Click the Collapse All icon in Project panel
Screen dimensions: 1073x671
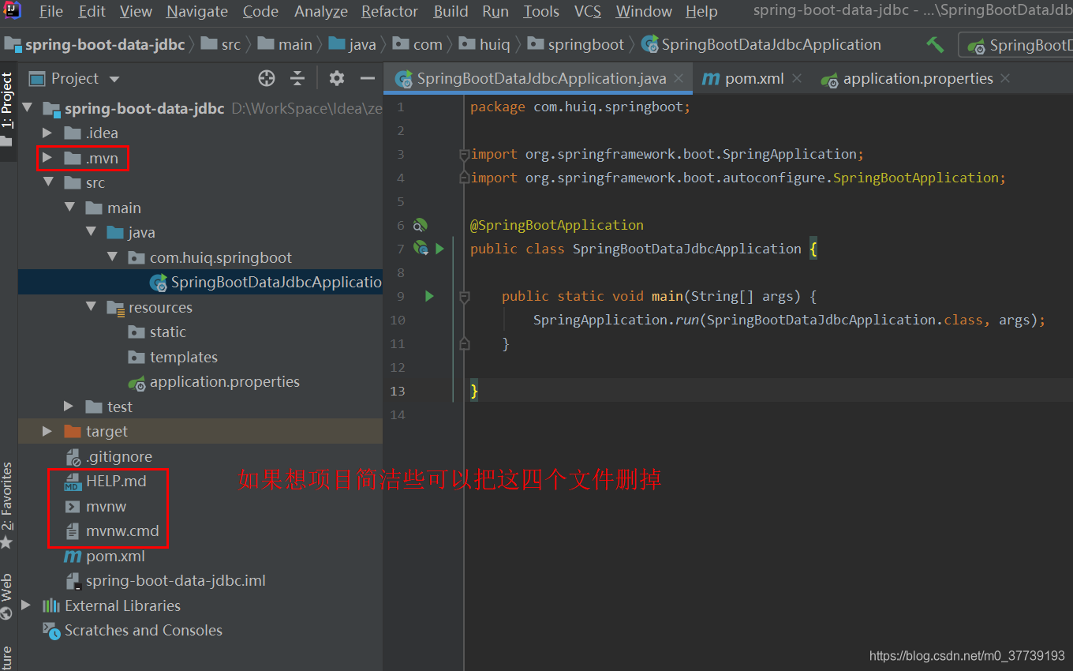[297, 78]
